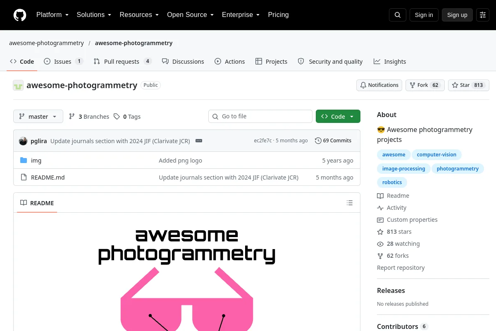
Task: Select the computer-vision topic tag
Action: pyautogui.click(x=436, y=154)
